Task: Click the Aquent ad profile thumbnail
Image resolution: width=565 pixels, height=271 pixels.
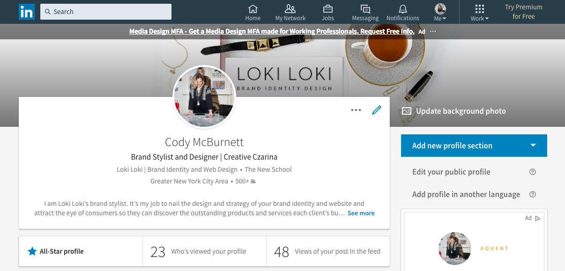Action: (x=455, y=248)
